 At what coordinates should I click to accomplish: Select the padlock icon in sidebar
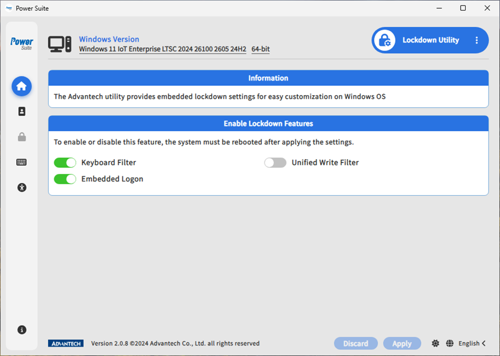(22, 137)
